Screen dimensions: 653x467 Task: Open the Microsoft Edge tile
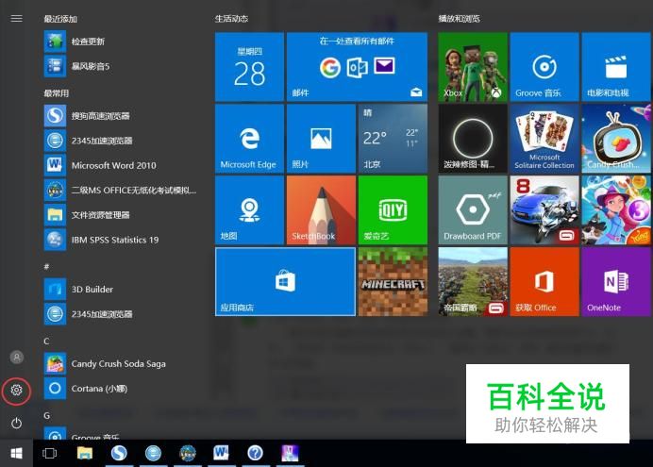point(249,138)
